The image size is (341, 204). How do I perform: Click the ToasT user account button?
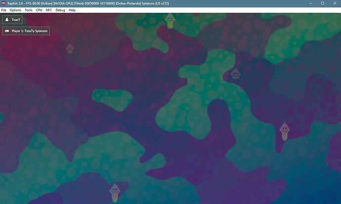click(x=12, y=20)
